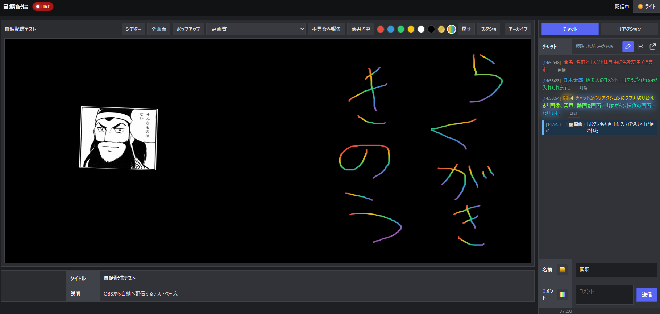Open the comment color picker swatch
Image resolution: width=660 pixels, height=314 pixels.
pyautogui.click(x=562, y=294)
